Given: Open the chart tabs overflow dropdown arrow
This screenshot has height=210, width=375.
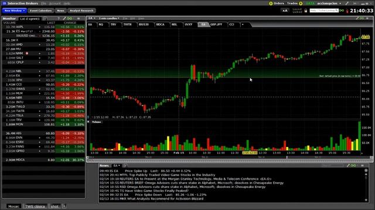Looking at the screenshot, I should [x=243, y=24].
